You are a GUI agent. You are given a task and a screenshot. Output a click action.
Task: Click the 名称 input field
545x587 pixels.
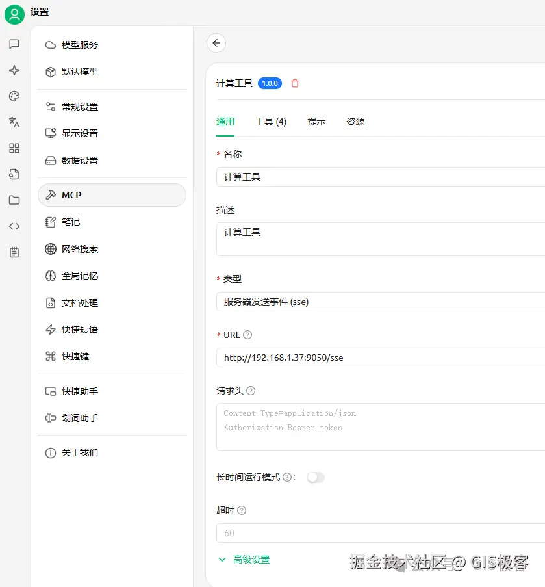coord(381,177)
